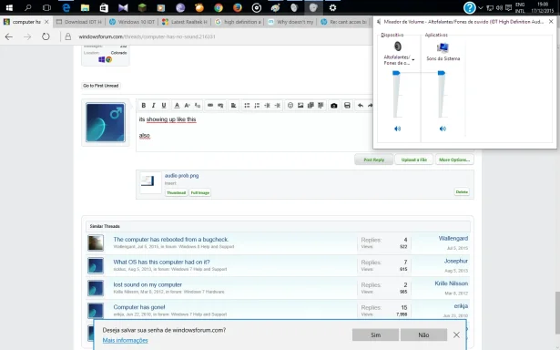Switch to the Why doesn't my tab
560x350 pixels.
(x=290, y=22)
